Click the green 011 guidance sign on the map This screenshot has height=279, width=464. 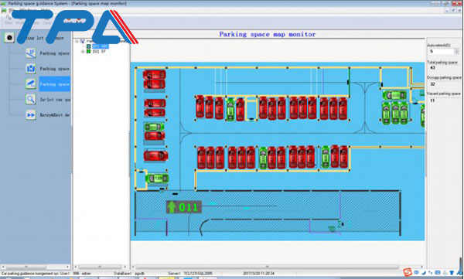click(x=184, y=207)
